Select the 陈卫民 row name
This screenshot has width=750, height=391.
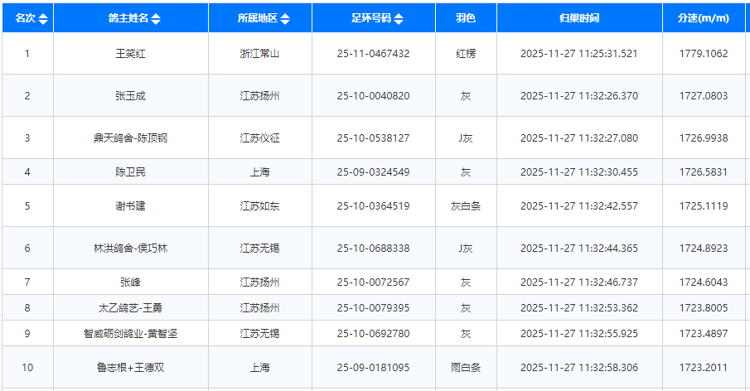[130, 172]
